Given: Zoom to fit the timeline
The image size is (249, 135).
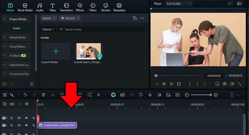Looking at the screenshot, I should [177, 95].
